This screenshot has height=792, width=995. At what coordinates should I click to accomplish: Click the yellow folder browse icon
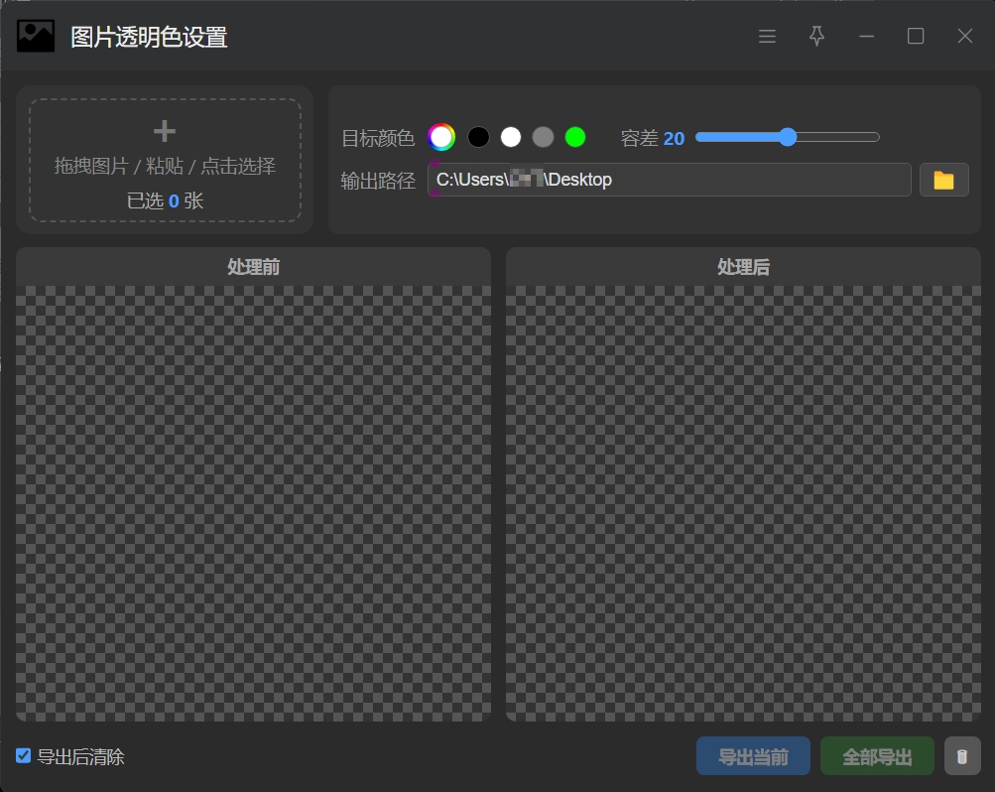tap(943, 180)
